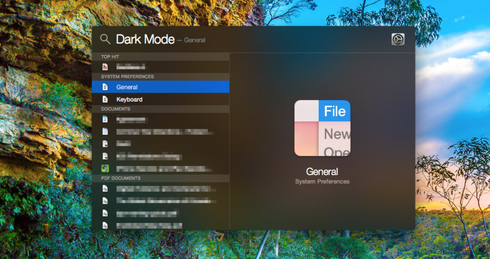Click the System Preferences subtitle under preview
This screenshot has width=490, height=259.
322,182
